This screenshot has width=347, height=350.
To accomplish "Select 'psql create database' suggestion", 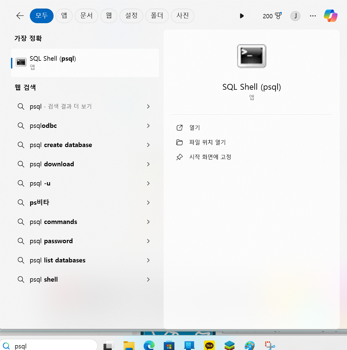I will click(x=85, y=145).
